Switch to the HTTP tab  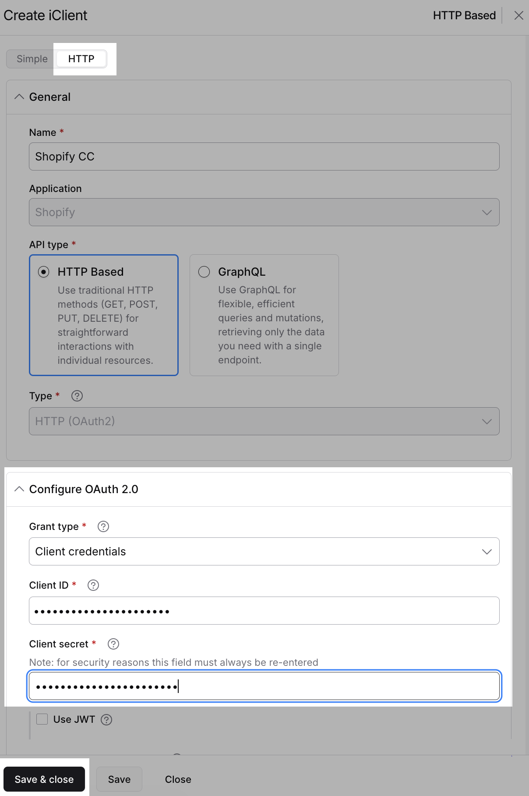[81, 59]
